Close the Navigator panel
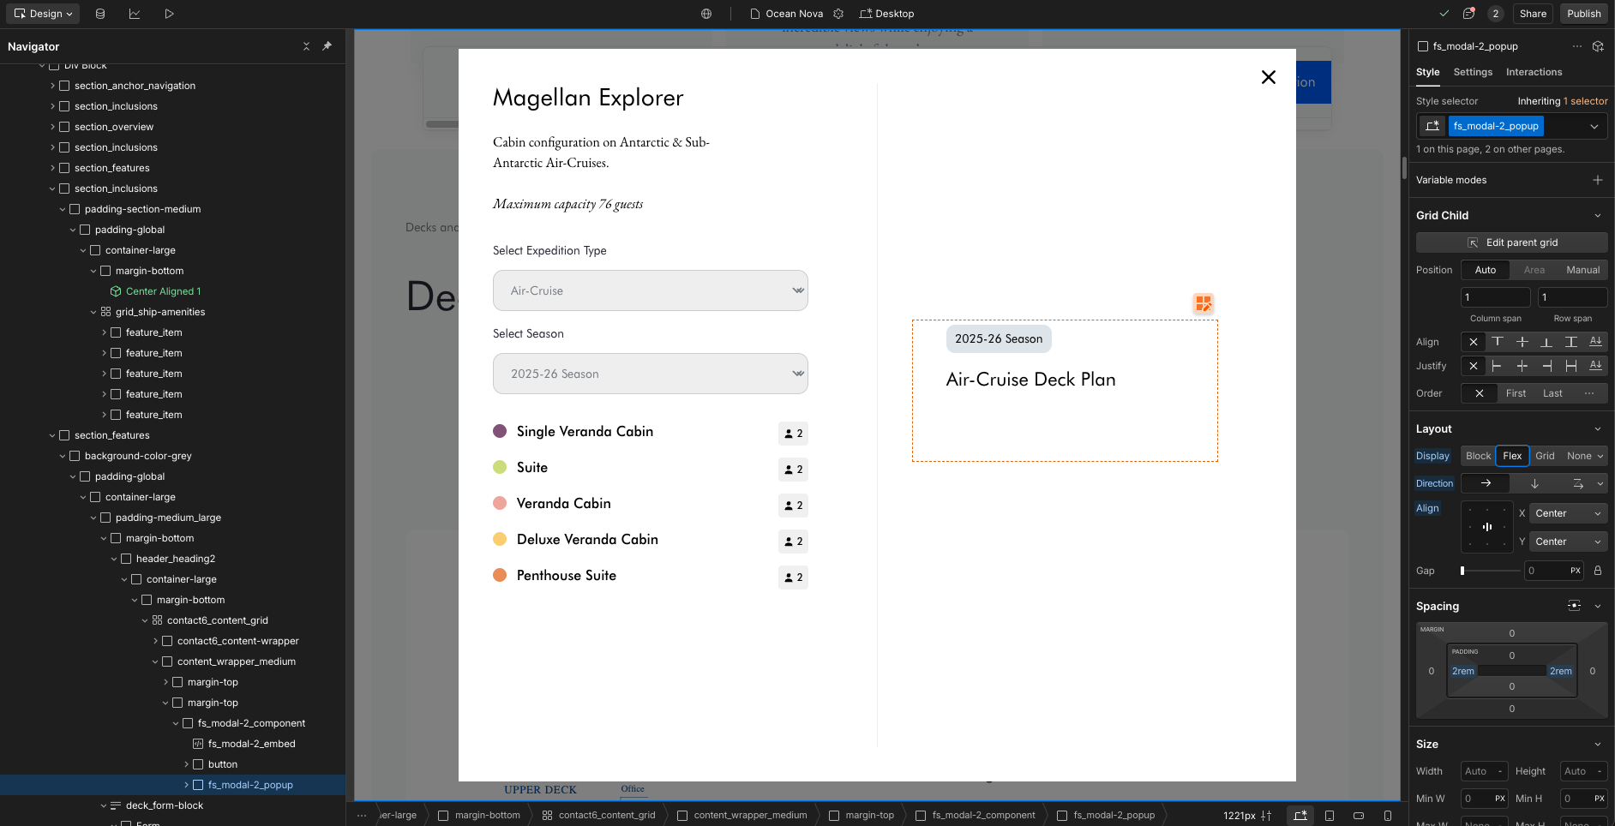This screenshot has width=1615, height=826. coord(306,46)
